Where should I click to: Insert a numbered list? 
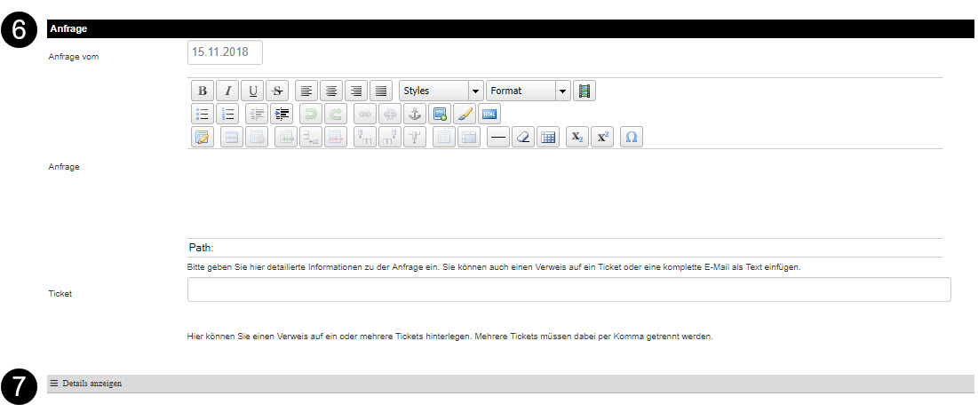tap(227, 114)
